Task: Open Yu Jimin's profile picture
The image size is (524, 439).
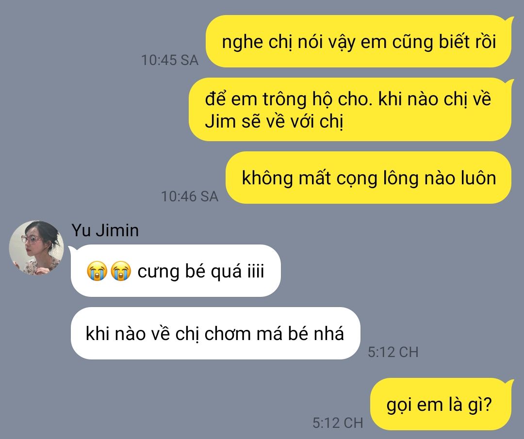Action: pos(36,247)
